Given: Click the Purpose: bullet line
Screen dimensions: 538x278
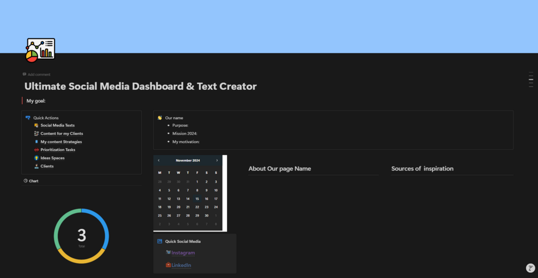Looking at the screenshot, I should click(x=180, y=126).
